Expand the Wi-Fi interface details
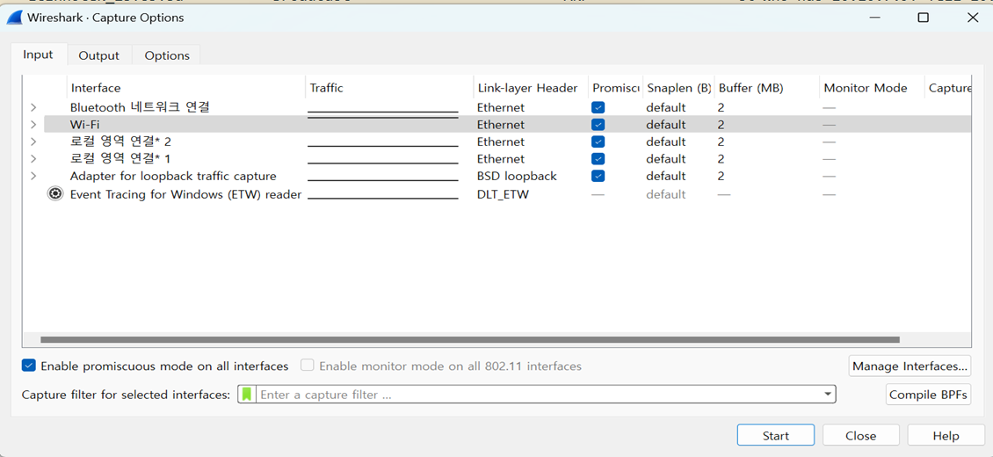 click(33, 125)
